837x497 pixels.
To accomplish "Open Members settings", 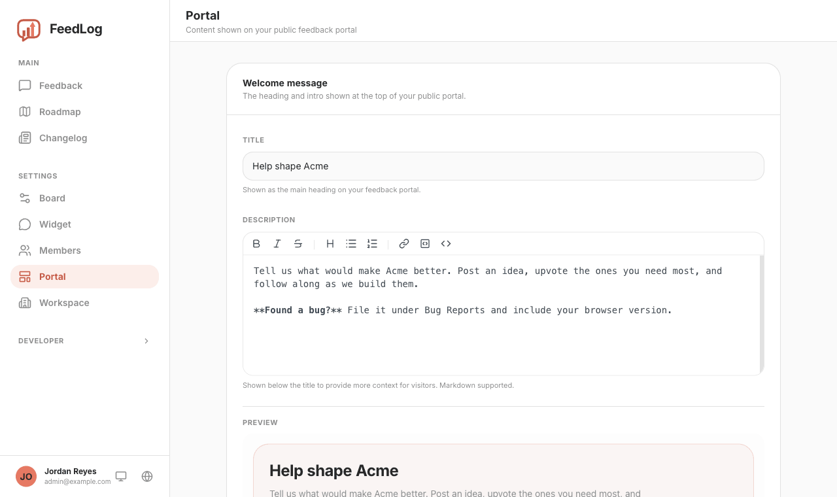I will point(84,250).
